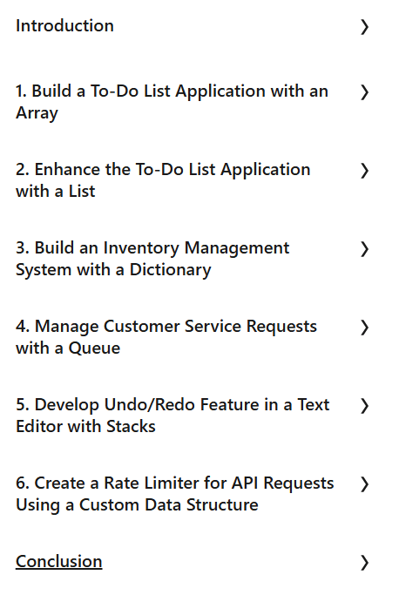Open 'Build an Inventory Management System with a Dictionary'
This screenshot has height=595, width=399.
pyautogui.click(x=152, y=259)
